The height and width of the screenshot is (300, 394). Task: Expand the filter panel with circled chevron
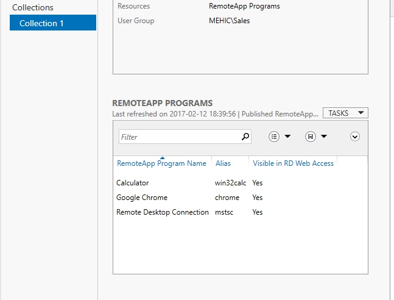(355, 137)
